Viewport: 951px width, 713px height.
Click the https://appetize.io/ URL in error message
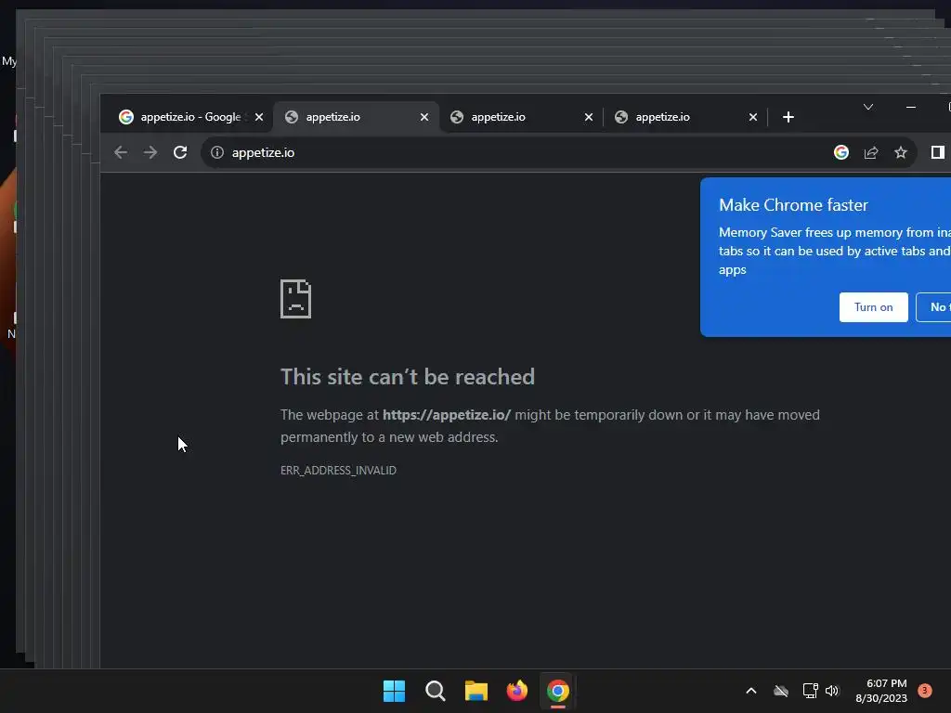[447, 415]
